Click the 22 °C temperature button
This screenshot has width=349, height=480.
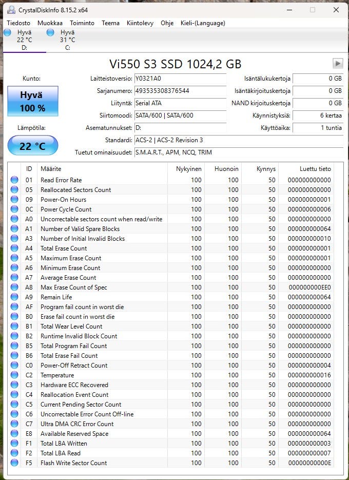[x=33, y=145]
